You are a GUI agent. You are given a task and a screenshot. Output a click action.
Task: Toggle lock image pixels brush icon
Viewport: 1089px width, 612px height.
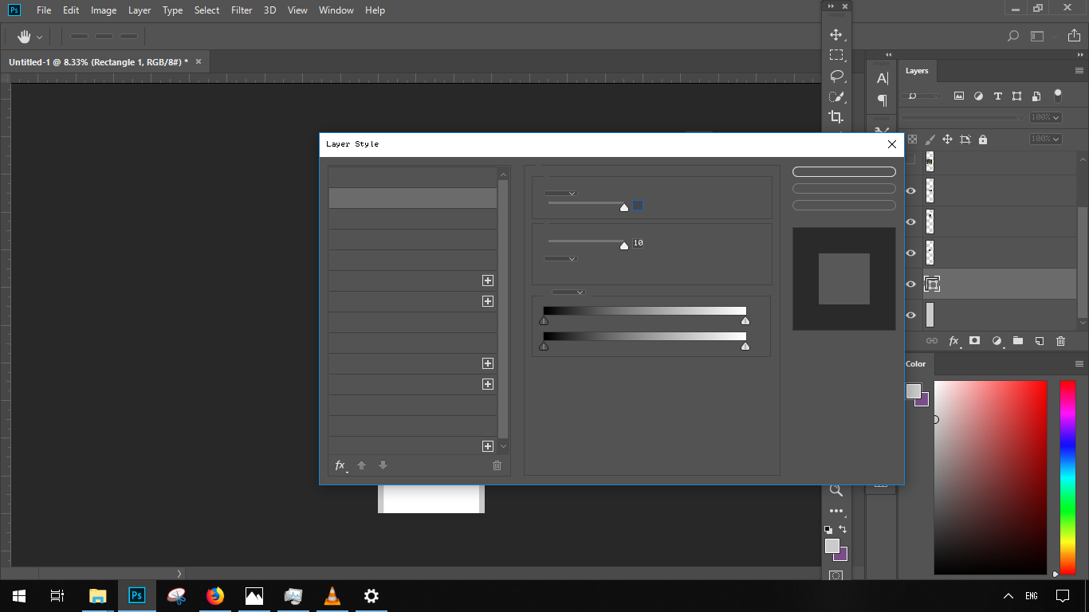point(930,139)
